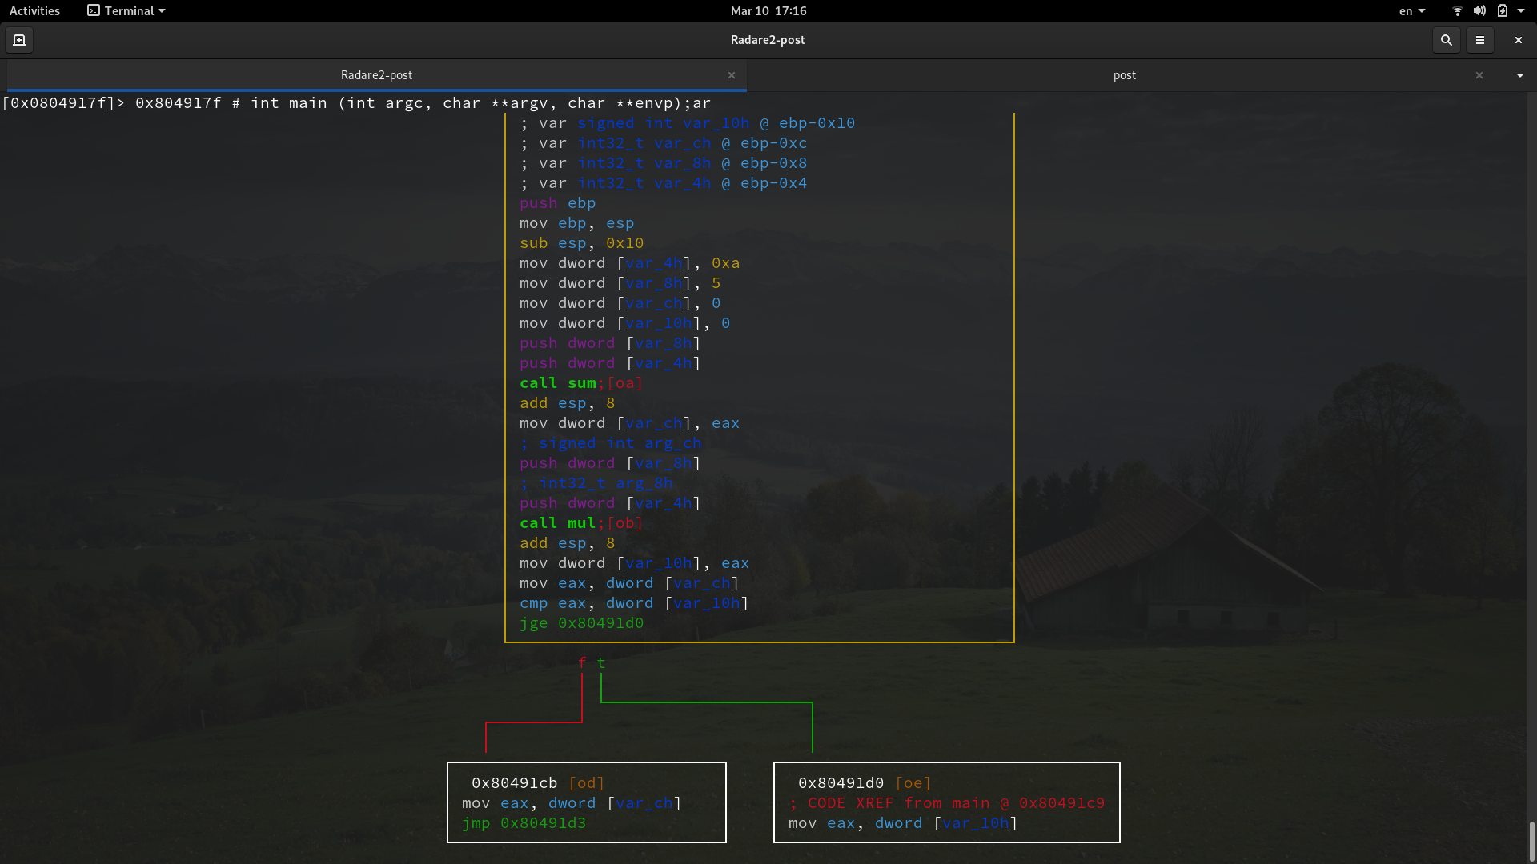Open a new terminal window via top-left icon
This screenshot has width=1537, height=864.
tap(18, 39)
